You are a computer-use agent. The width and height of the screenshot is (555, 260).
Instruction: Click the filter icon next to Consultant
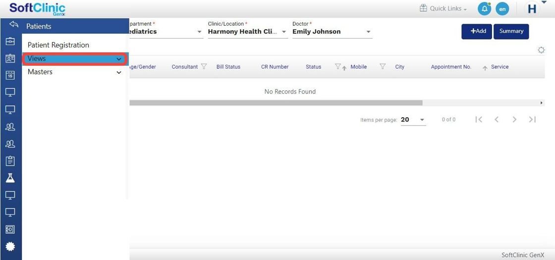pos(204,66)
